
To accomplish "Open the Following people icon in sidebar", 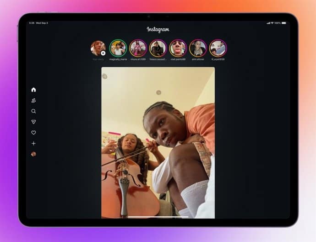I will (33, 101).
